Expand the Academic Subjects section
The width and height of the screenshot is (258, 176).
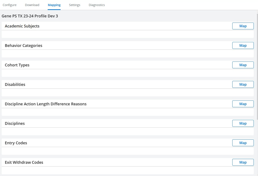[22, 26]
